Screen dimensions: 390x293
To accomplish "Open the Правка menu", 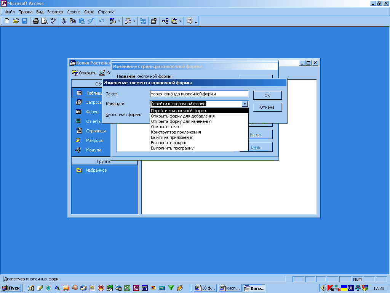I will coord(26,12).
